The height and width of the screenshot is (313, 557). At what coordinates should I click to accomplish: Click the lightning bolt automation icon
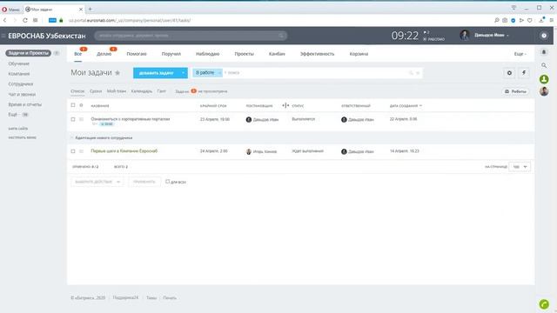click(x=524, y=73)
